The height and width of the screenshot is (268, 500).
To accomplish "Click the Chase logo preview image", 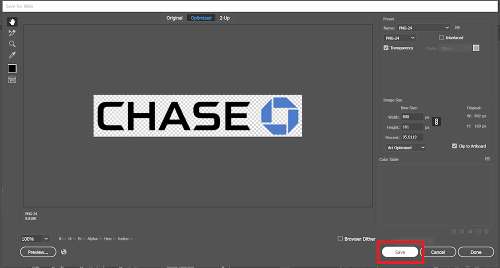I will (x=197, y=116).
